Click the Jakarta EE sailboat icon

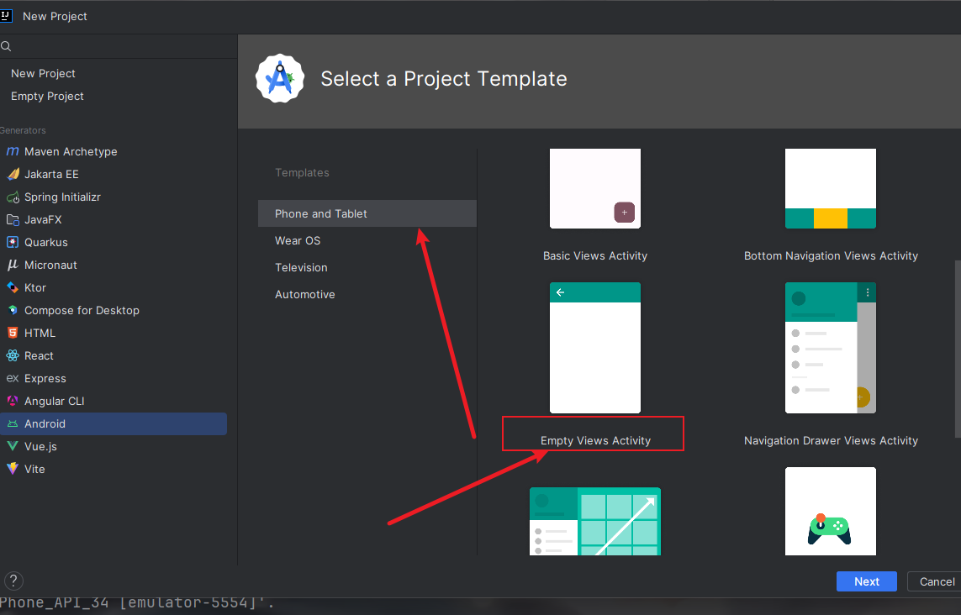tap(13, 174)
